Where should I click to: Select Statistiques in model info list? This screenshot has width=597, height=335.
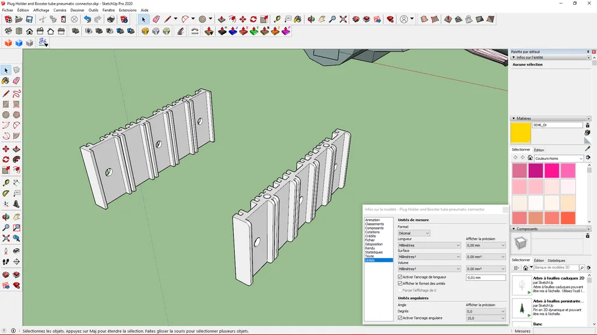(x=374, y=252)
